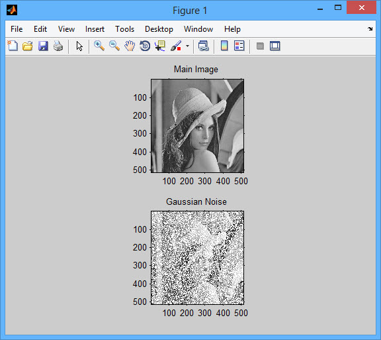
Task: Click the Brush data tool
Action: coord(176,46)
